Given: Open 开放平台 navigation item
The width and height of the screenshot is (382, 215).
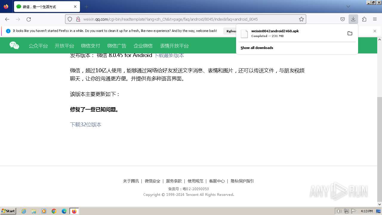Looking at the screenshot, I should (x=64, y=46).
